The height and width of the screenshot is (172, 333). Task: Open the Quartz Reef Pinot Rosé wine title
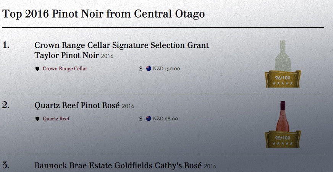(x=77, y=105)
